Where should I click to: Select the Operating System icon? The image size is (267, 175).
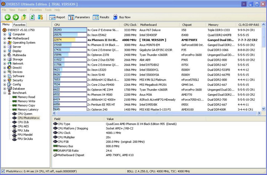pyautogui.click(x=10, y=43)
